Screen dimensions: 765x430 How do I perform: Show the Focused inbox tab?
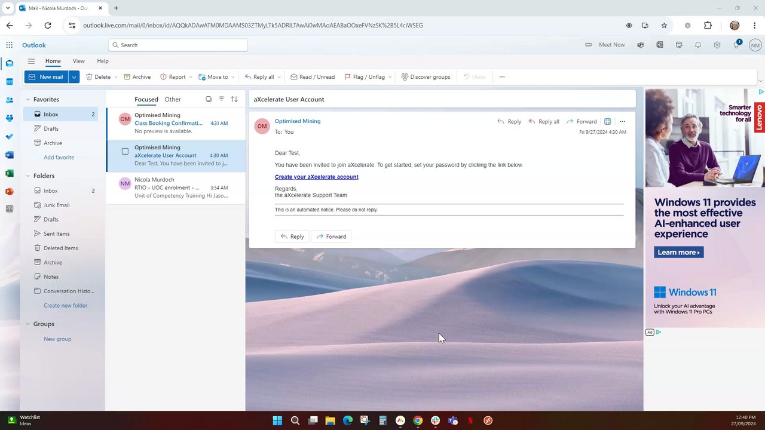tap(146, 100)
